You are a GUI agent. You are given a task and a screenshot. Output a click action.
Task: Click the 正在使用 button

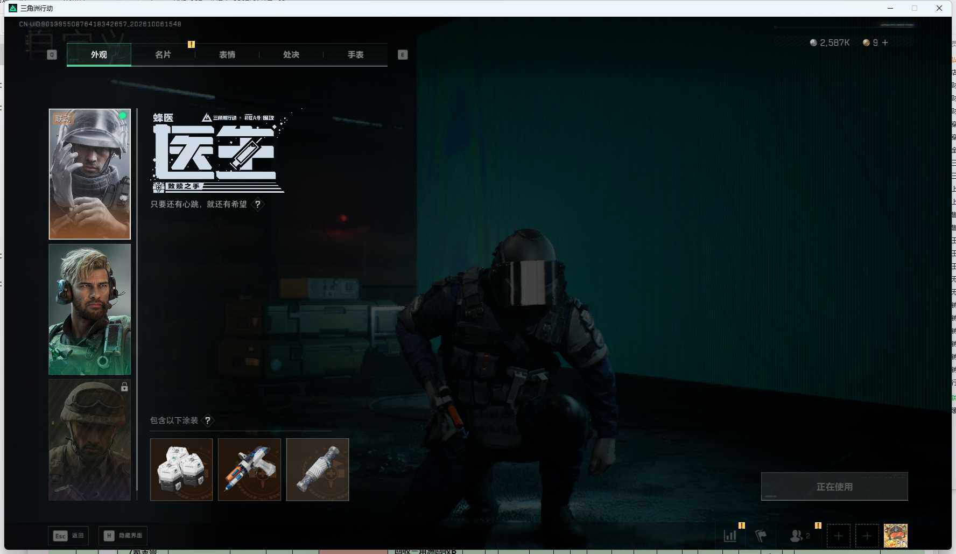834,487
